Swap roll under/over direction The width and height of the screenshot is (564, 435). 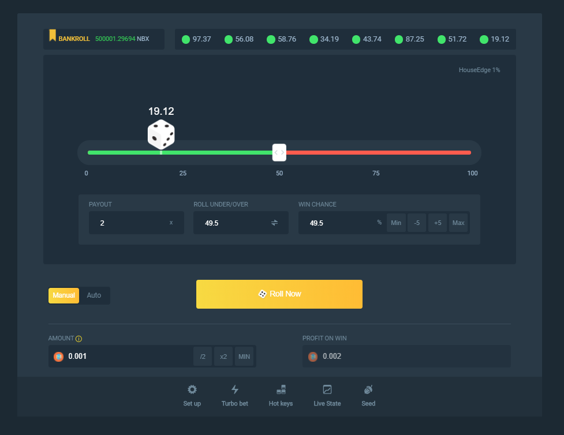pos(274,223)
